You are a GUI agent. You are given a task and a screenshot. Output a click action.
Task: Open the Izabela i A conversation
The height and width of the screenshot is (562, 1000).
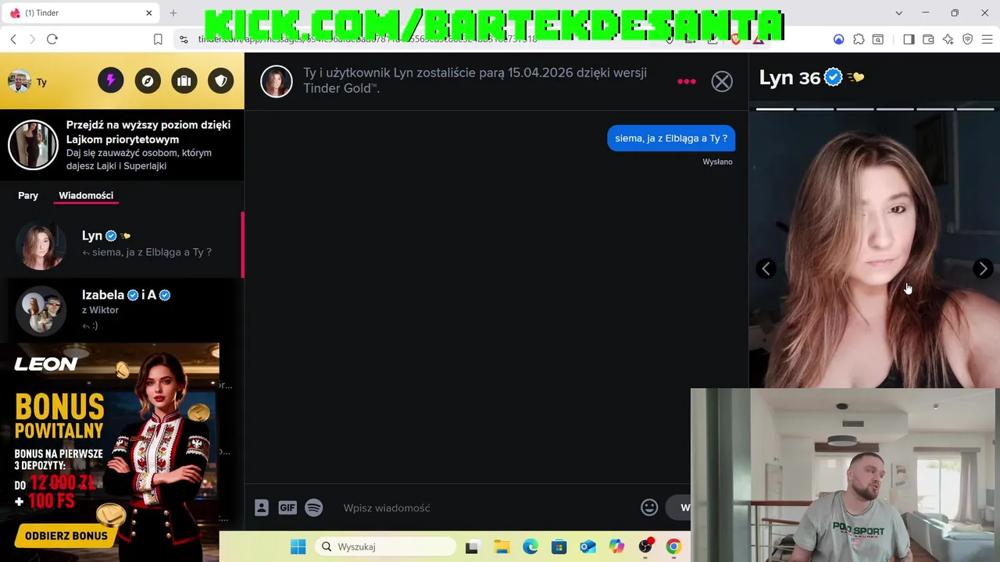[x=122, y=310]
